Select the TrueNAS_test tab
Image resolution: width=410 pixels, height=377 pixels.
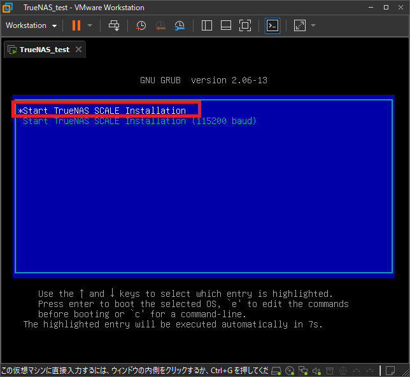(45, 50)
